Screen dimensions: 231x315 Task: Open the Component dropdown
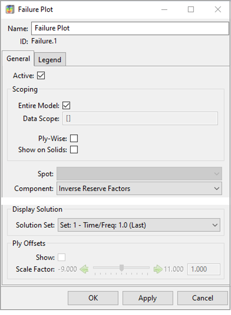[139, 189]
